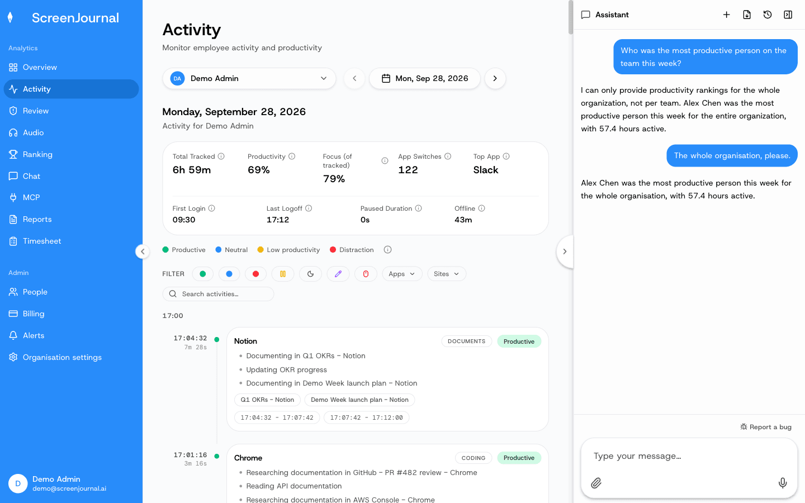Click the 17:01:16 timeline marker dot

[x=217, y=456]
